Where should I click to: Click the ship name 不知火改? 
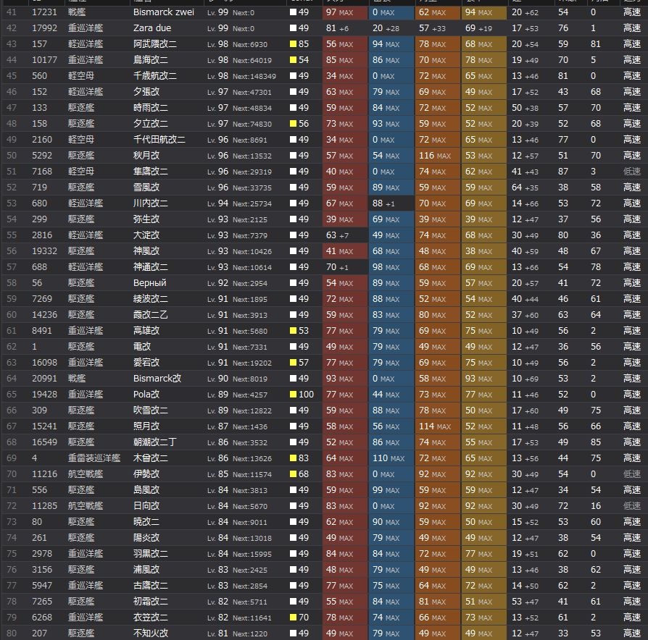point(151,633)
